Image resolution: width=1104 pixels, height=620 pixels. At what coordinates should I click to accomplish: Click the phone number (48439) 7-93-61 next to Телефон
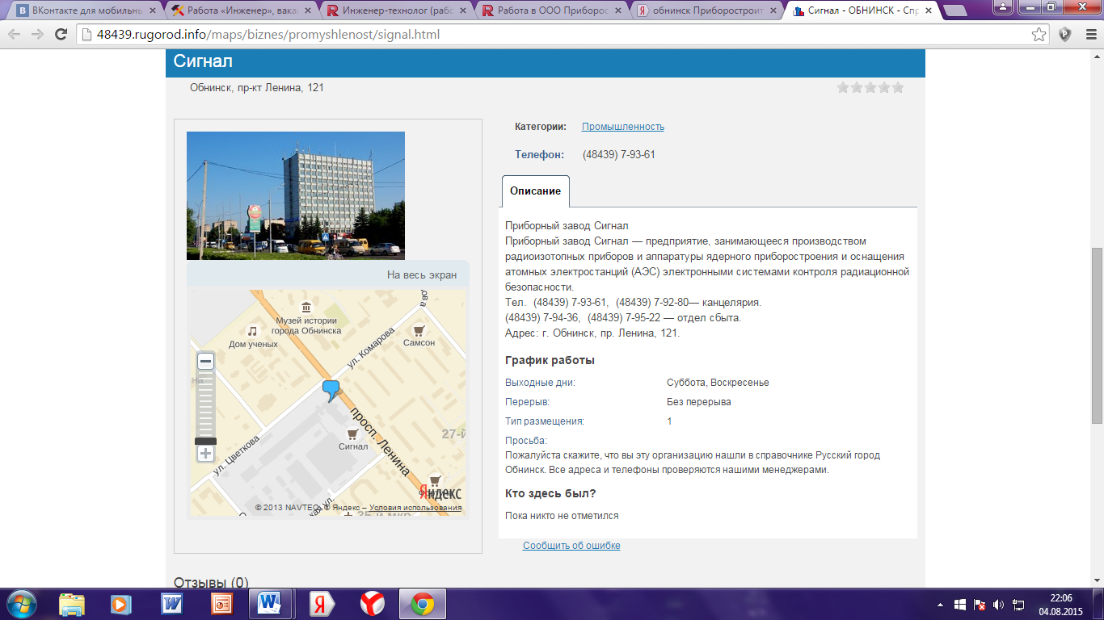click(x=619, y=154)
